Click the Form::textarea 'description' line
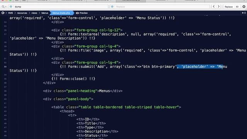Viewport: 247px width, 139px height. pos(145,34)
